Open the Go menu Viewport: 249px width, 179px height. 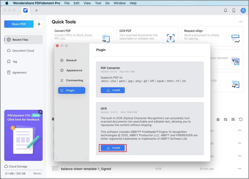click(107, 3)
